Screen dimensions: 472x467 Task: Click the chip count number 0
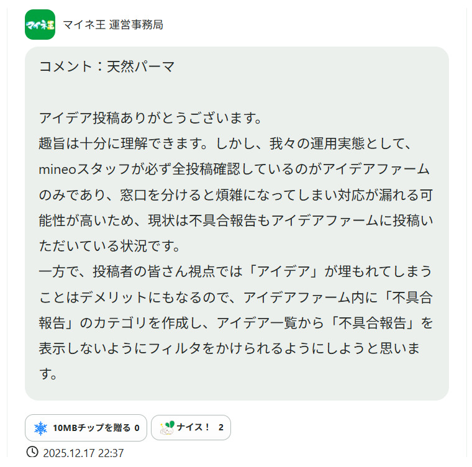click(x=137, y=428)
